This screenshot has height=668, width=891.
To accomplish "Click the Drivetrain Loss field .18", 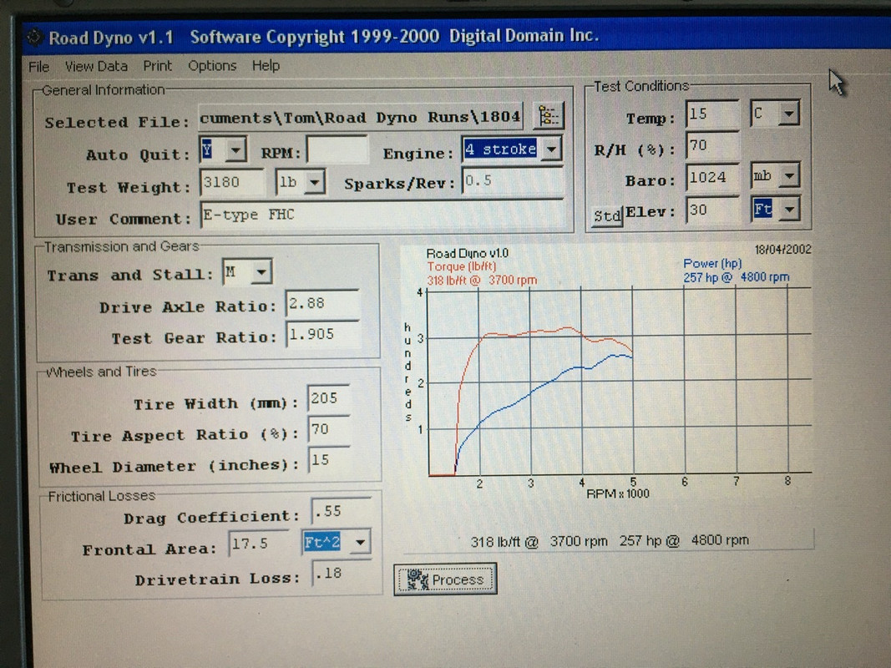I will (x=341, y=573).
